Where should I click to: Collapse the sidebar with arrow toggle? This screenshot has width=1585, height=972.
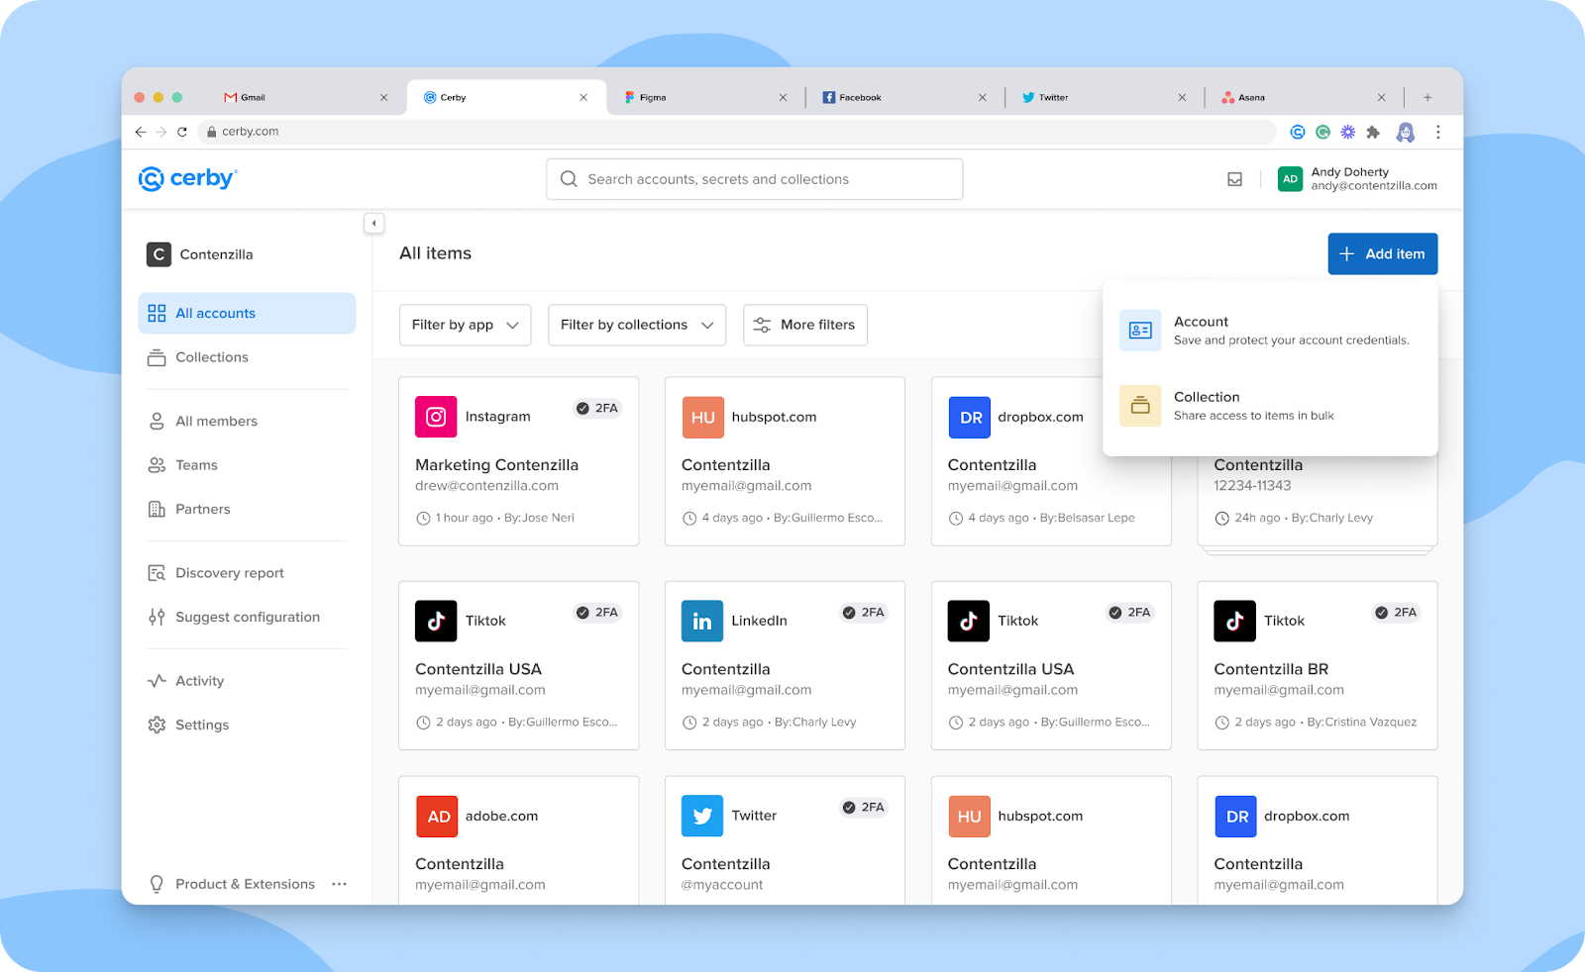[x=373, y=224]
